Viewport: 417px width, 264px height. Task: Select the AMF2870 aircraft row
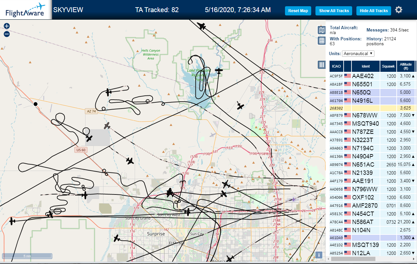click(372, 206)
